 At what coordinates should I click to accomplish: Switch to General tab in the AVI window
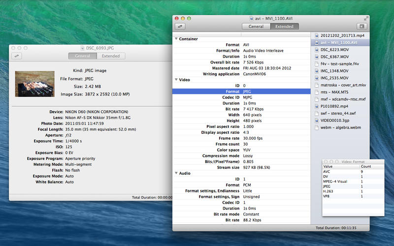tap(256, 26)
